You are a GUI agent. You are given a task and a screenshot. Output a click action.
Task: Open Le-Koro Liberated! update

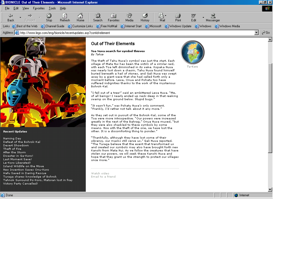pos(17,163)
